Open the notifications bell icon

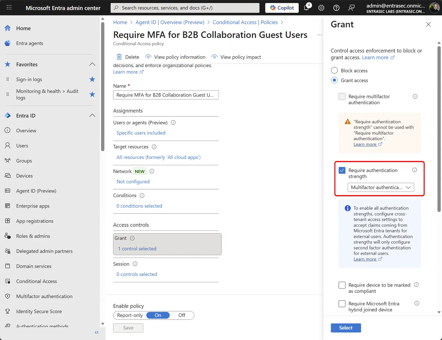(x=306, y=8)
